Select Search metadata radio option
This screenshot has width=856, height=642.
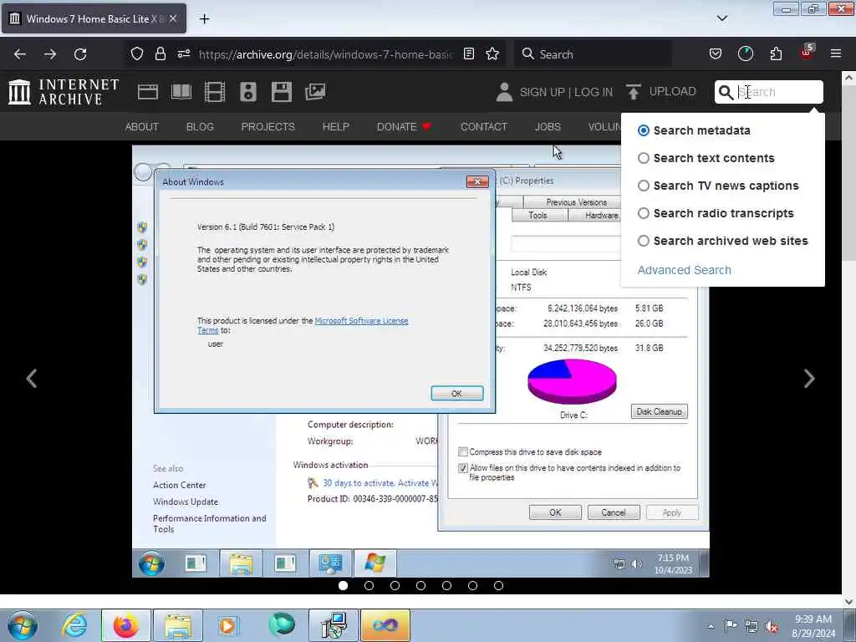click(x=644, y=130)
